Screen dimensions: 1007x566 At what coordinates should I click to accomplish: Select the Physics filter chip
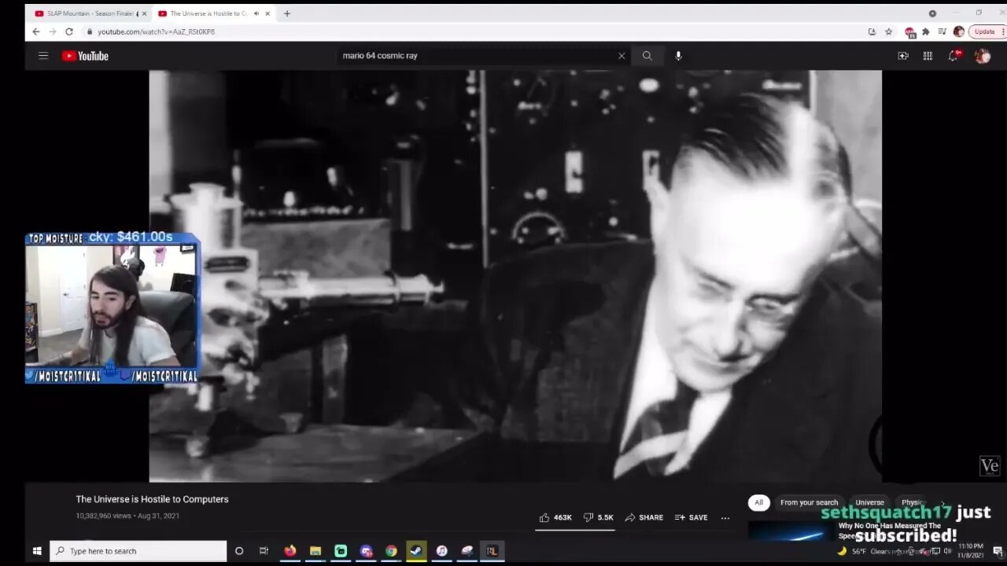(x=913, y=502)
